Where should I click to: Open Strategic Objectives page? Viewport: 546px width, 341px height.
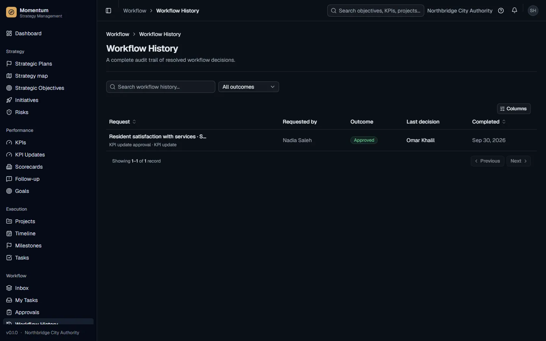48,88
